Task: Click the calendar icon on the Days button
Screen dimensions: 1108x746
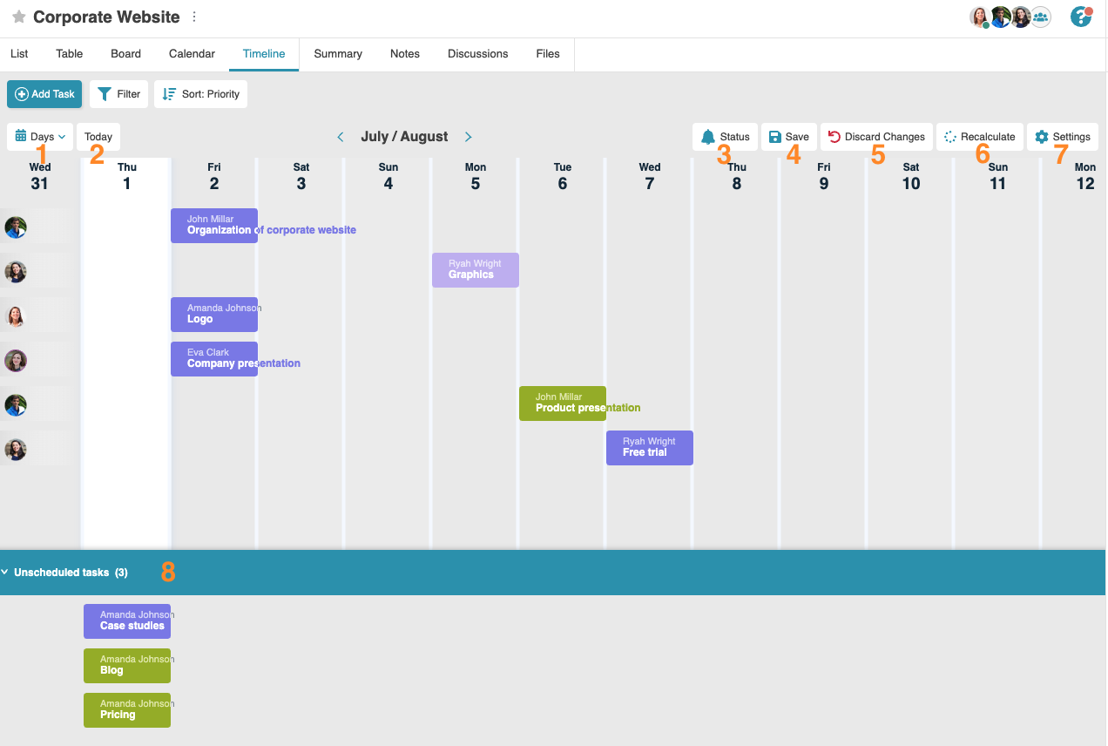Action: [19, 136]
